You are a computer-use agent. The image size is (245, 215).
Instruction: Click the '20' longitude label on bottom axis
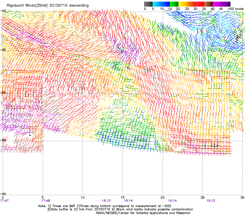[163, 197]
